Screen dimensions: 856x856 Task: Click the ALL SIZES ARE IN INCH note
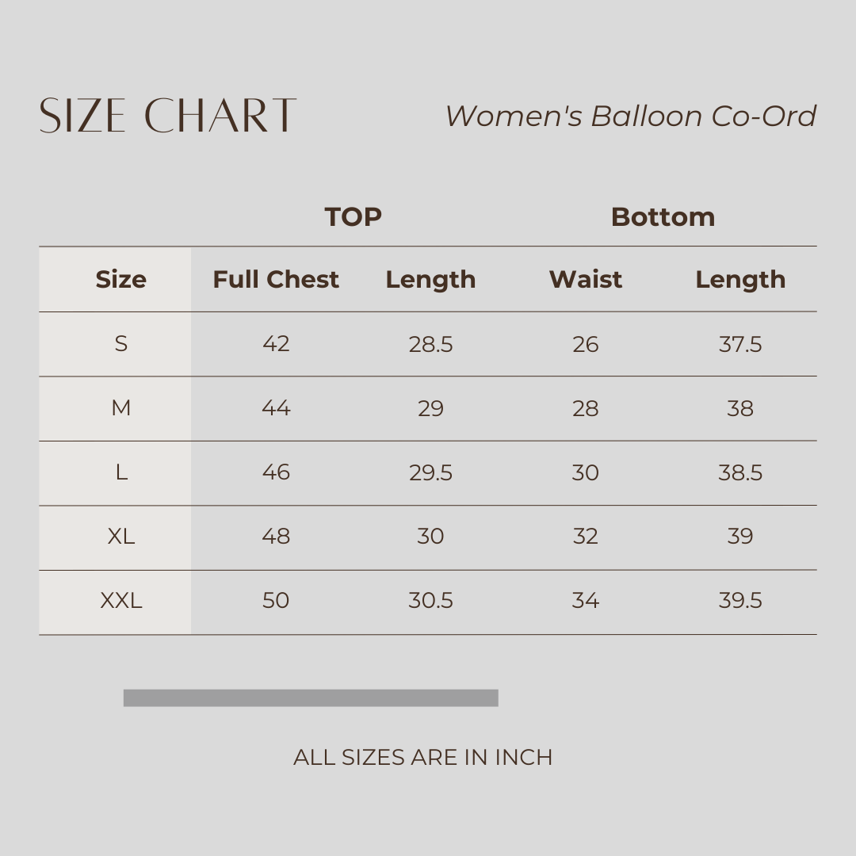[x=422, y=757]
